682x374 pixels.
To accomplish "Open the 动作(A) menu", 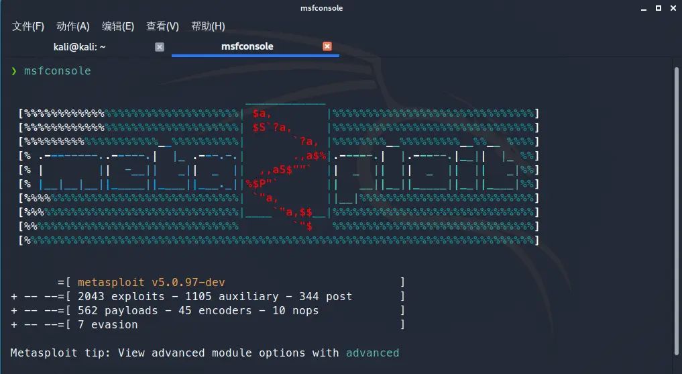I will pyautogui.click(x=73, y=27).
